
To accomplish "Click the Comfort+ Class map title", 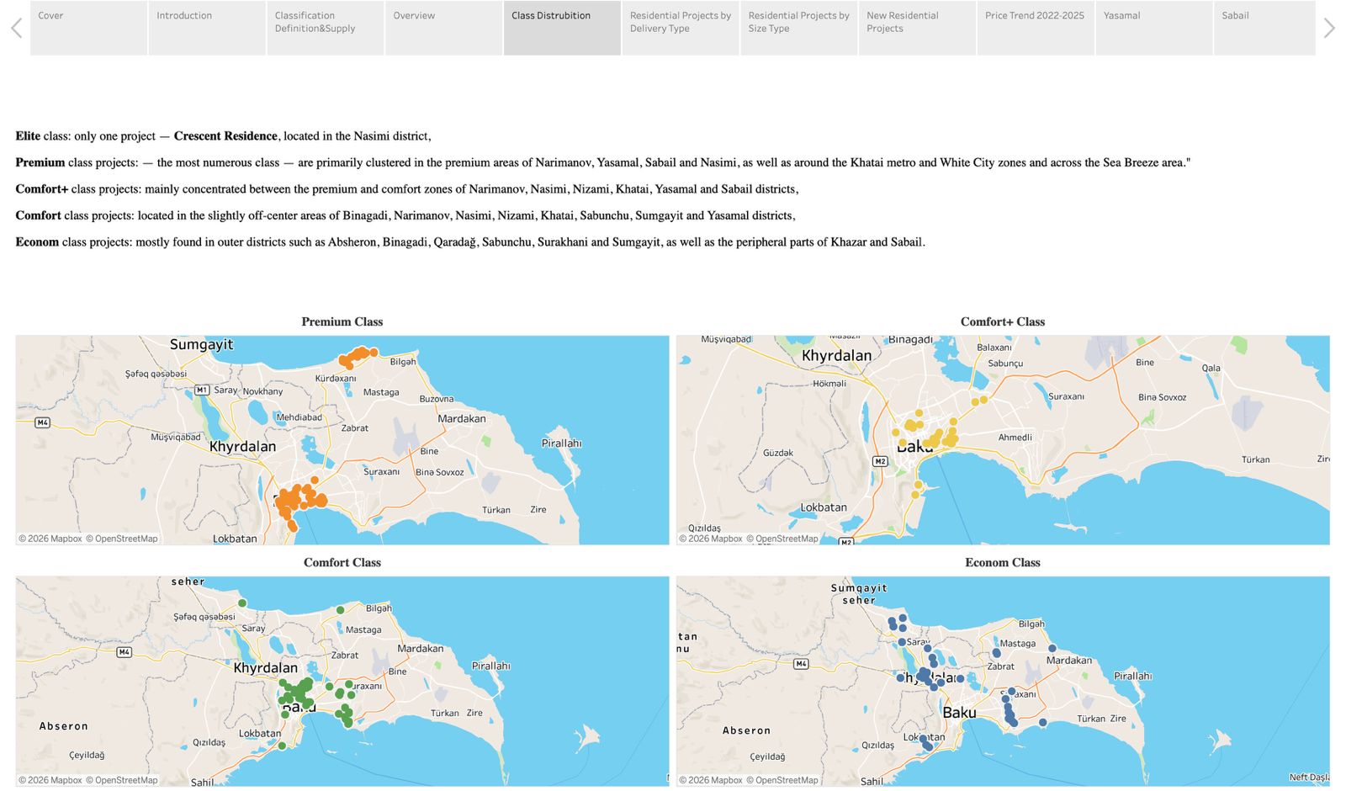I will click(1003, 321).
